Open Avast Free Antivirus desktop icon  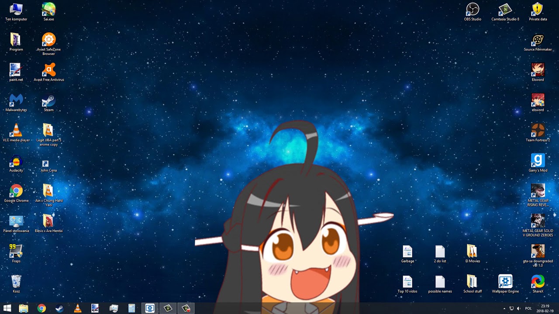[x=48, y=72]
